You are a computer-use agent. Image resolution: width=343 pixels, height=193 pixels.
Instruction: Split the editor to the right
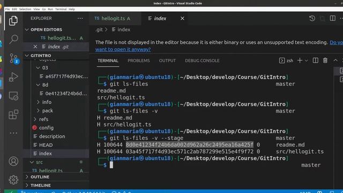click(x=332, y=18)
